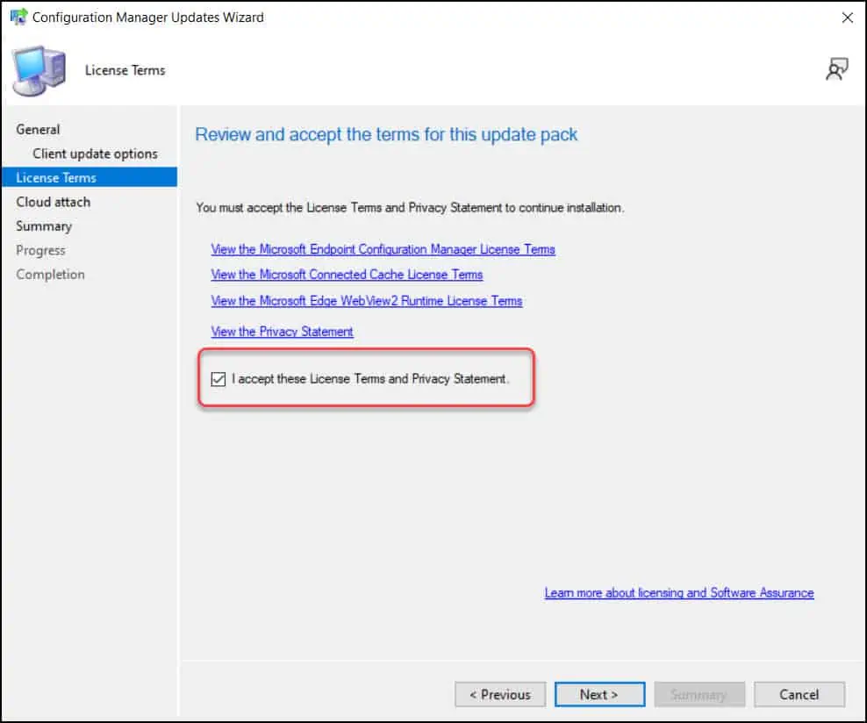Click the feedback person icon in header
The width and height of the screenshot is (867, 723).
tap(836, 69)
